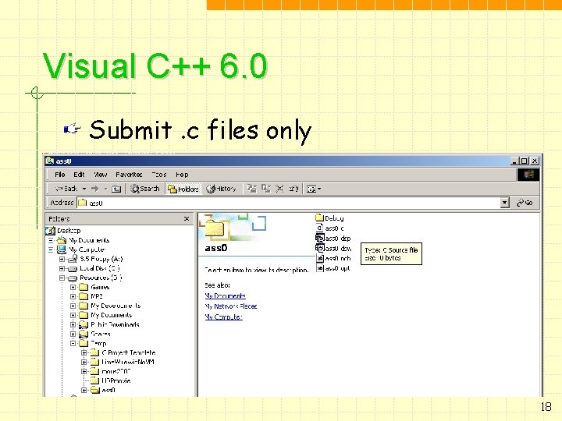Open the History pane
The width and height of the screenshot is (562, 421).
(222, 189)
